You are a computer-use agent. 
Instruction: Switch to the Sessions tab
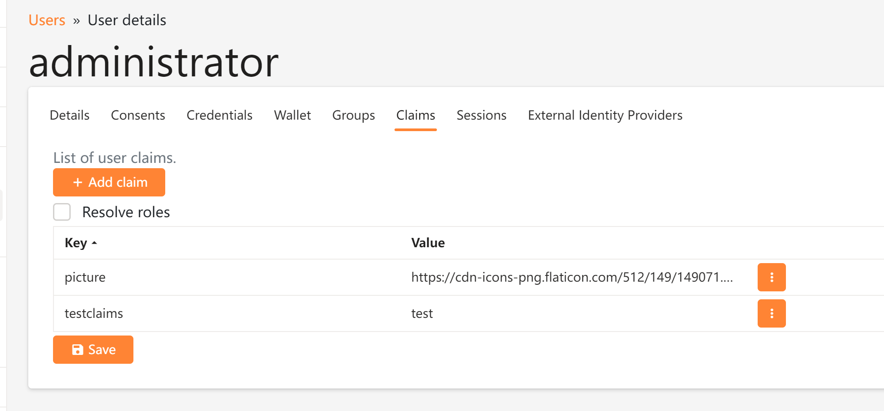click(481, 115)
